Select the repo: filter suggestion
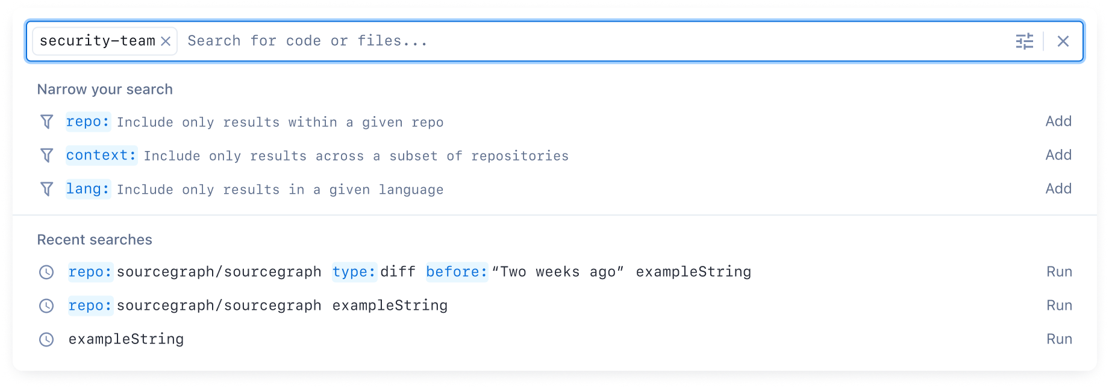 click(554, 122)
